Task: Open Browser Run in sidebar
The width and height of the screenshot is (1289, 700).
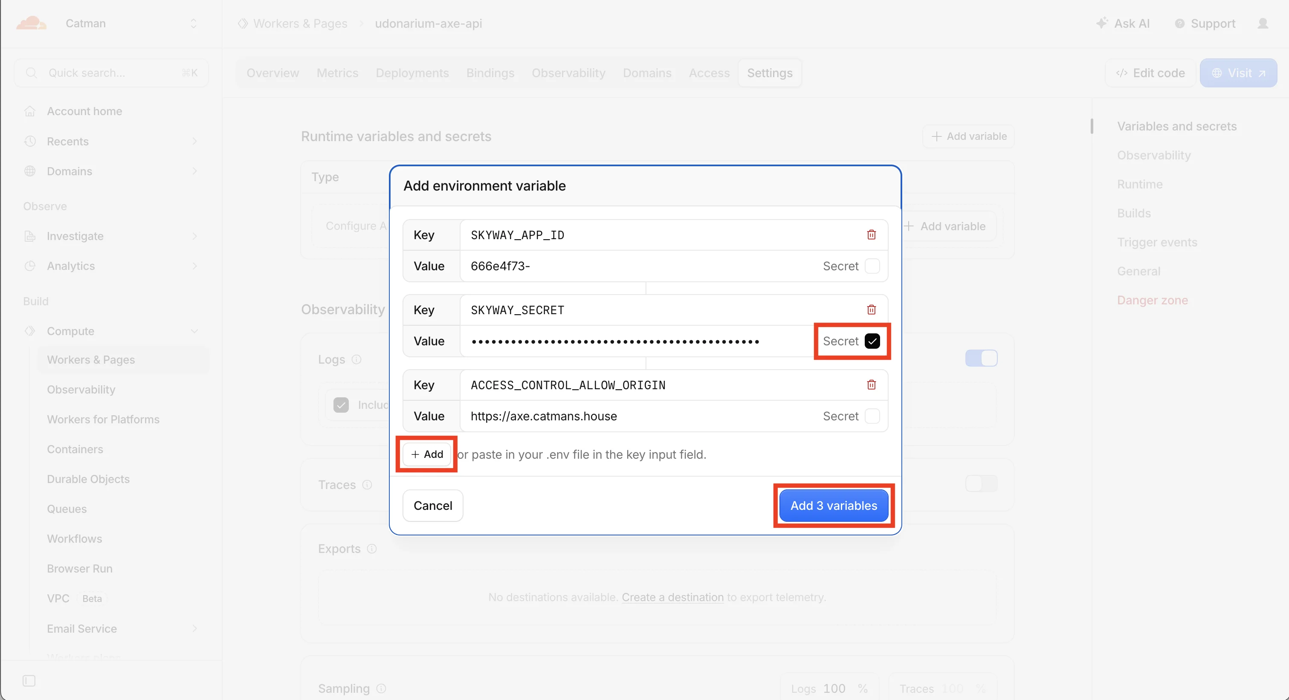Action: (x=80, y=568)
